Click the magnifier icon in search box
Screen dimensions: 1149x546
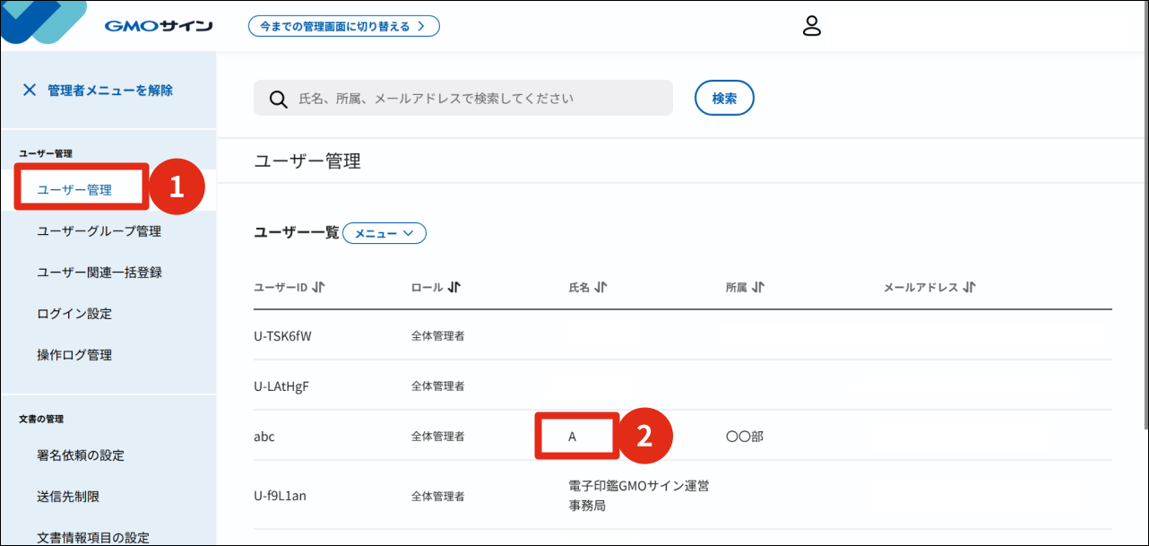coord(279,99)
